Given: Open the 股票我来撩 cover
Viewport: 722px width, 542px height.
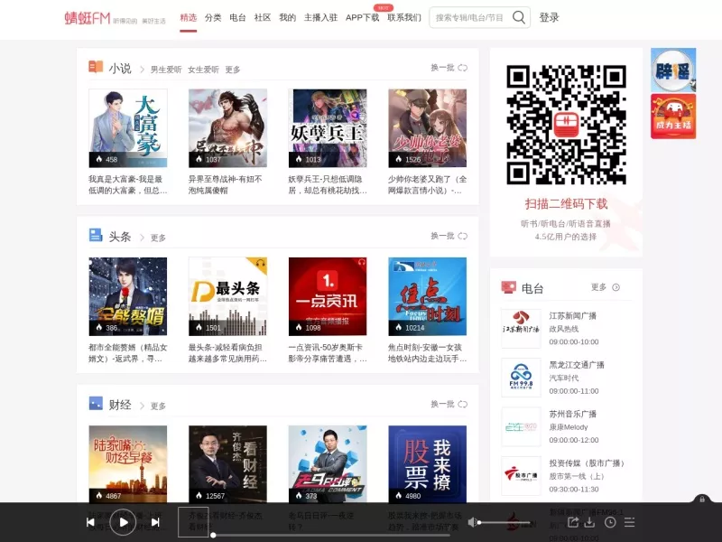Looking at the screenshot, I should [x=427, y=464].
